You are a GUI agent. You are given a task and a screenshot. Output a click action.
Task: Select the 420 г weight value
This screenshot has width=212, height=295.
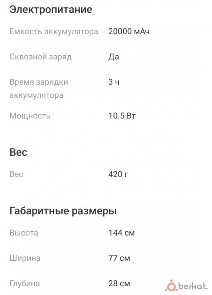tap(118, 174)
